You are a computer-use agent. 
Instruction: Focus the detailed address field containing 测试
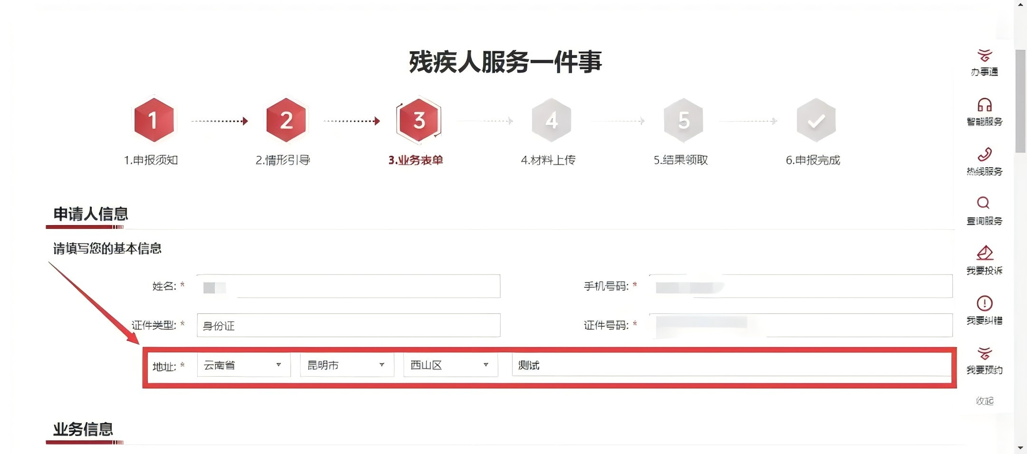[731, 365]
